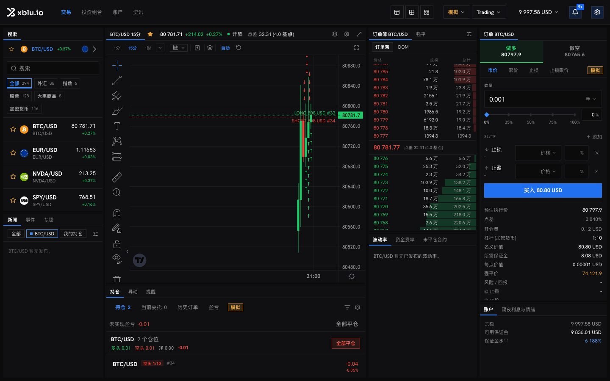Image resolution: width=610 pixels, height=381 pixels.
Task: Switch to the 投资组合 tab
Action: (x=92, y=12)
